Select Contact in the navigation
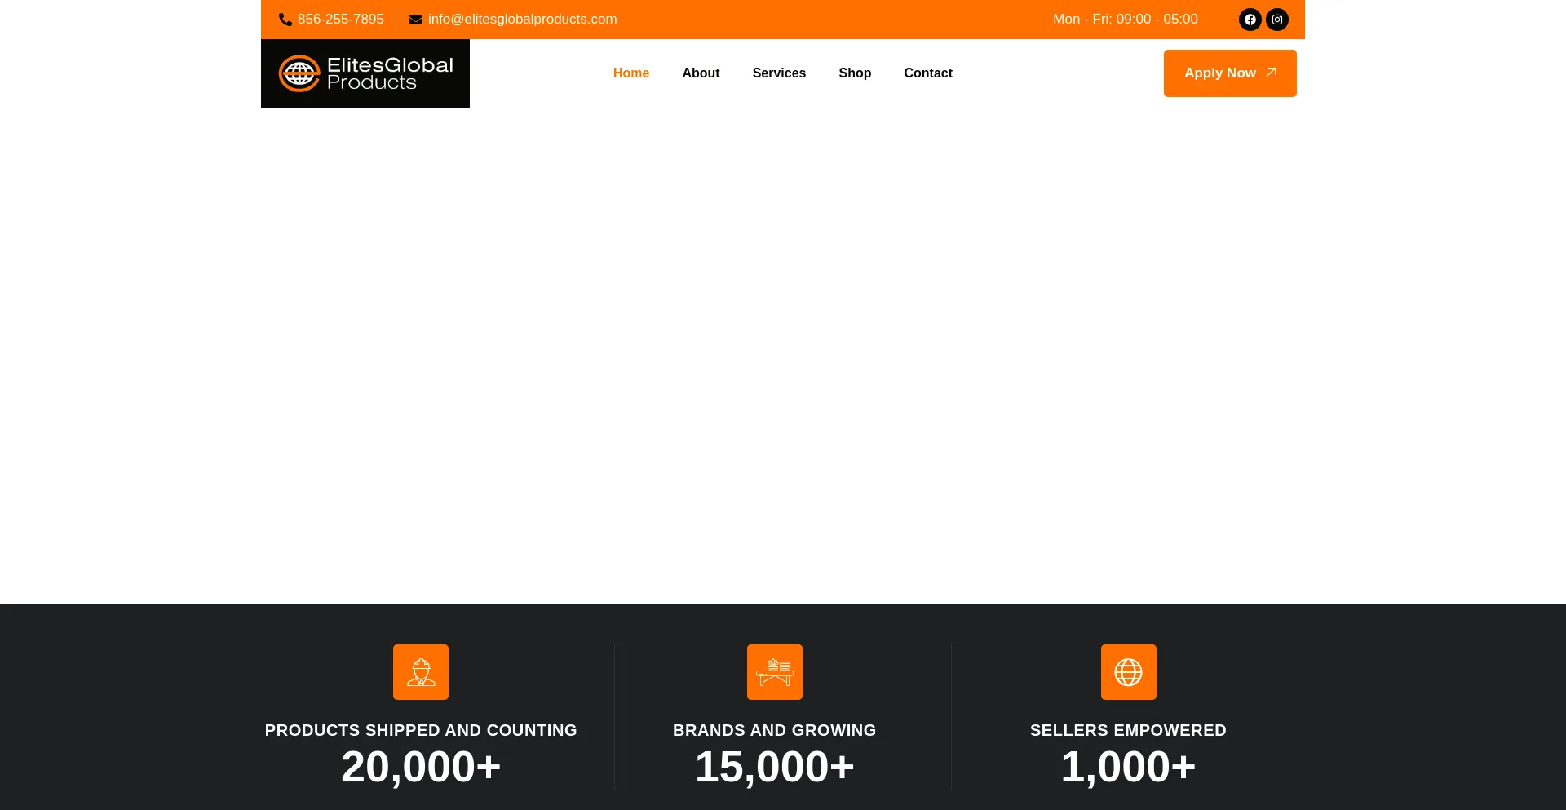 (927, 73)
